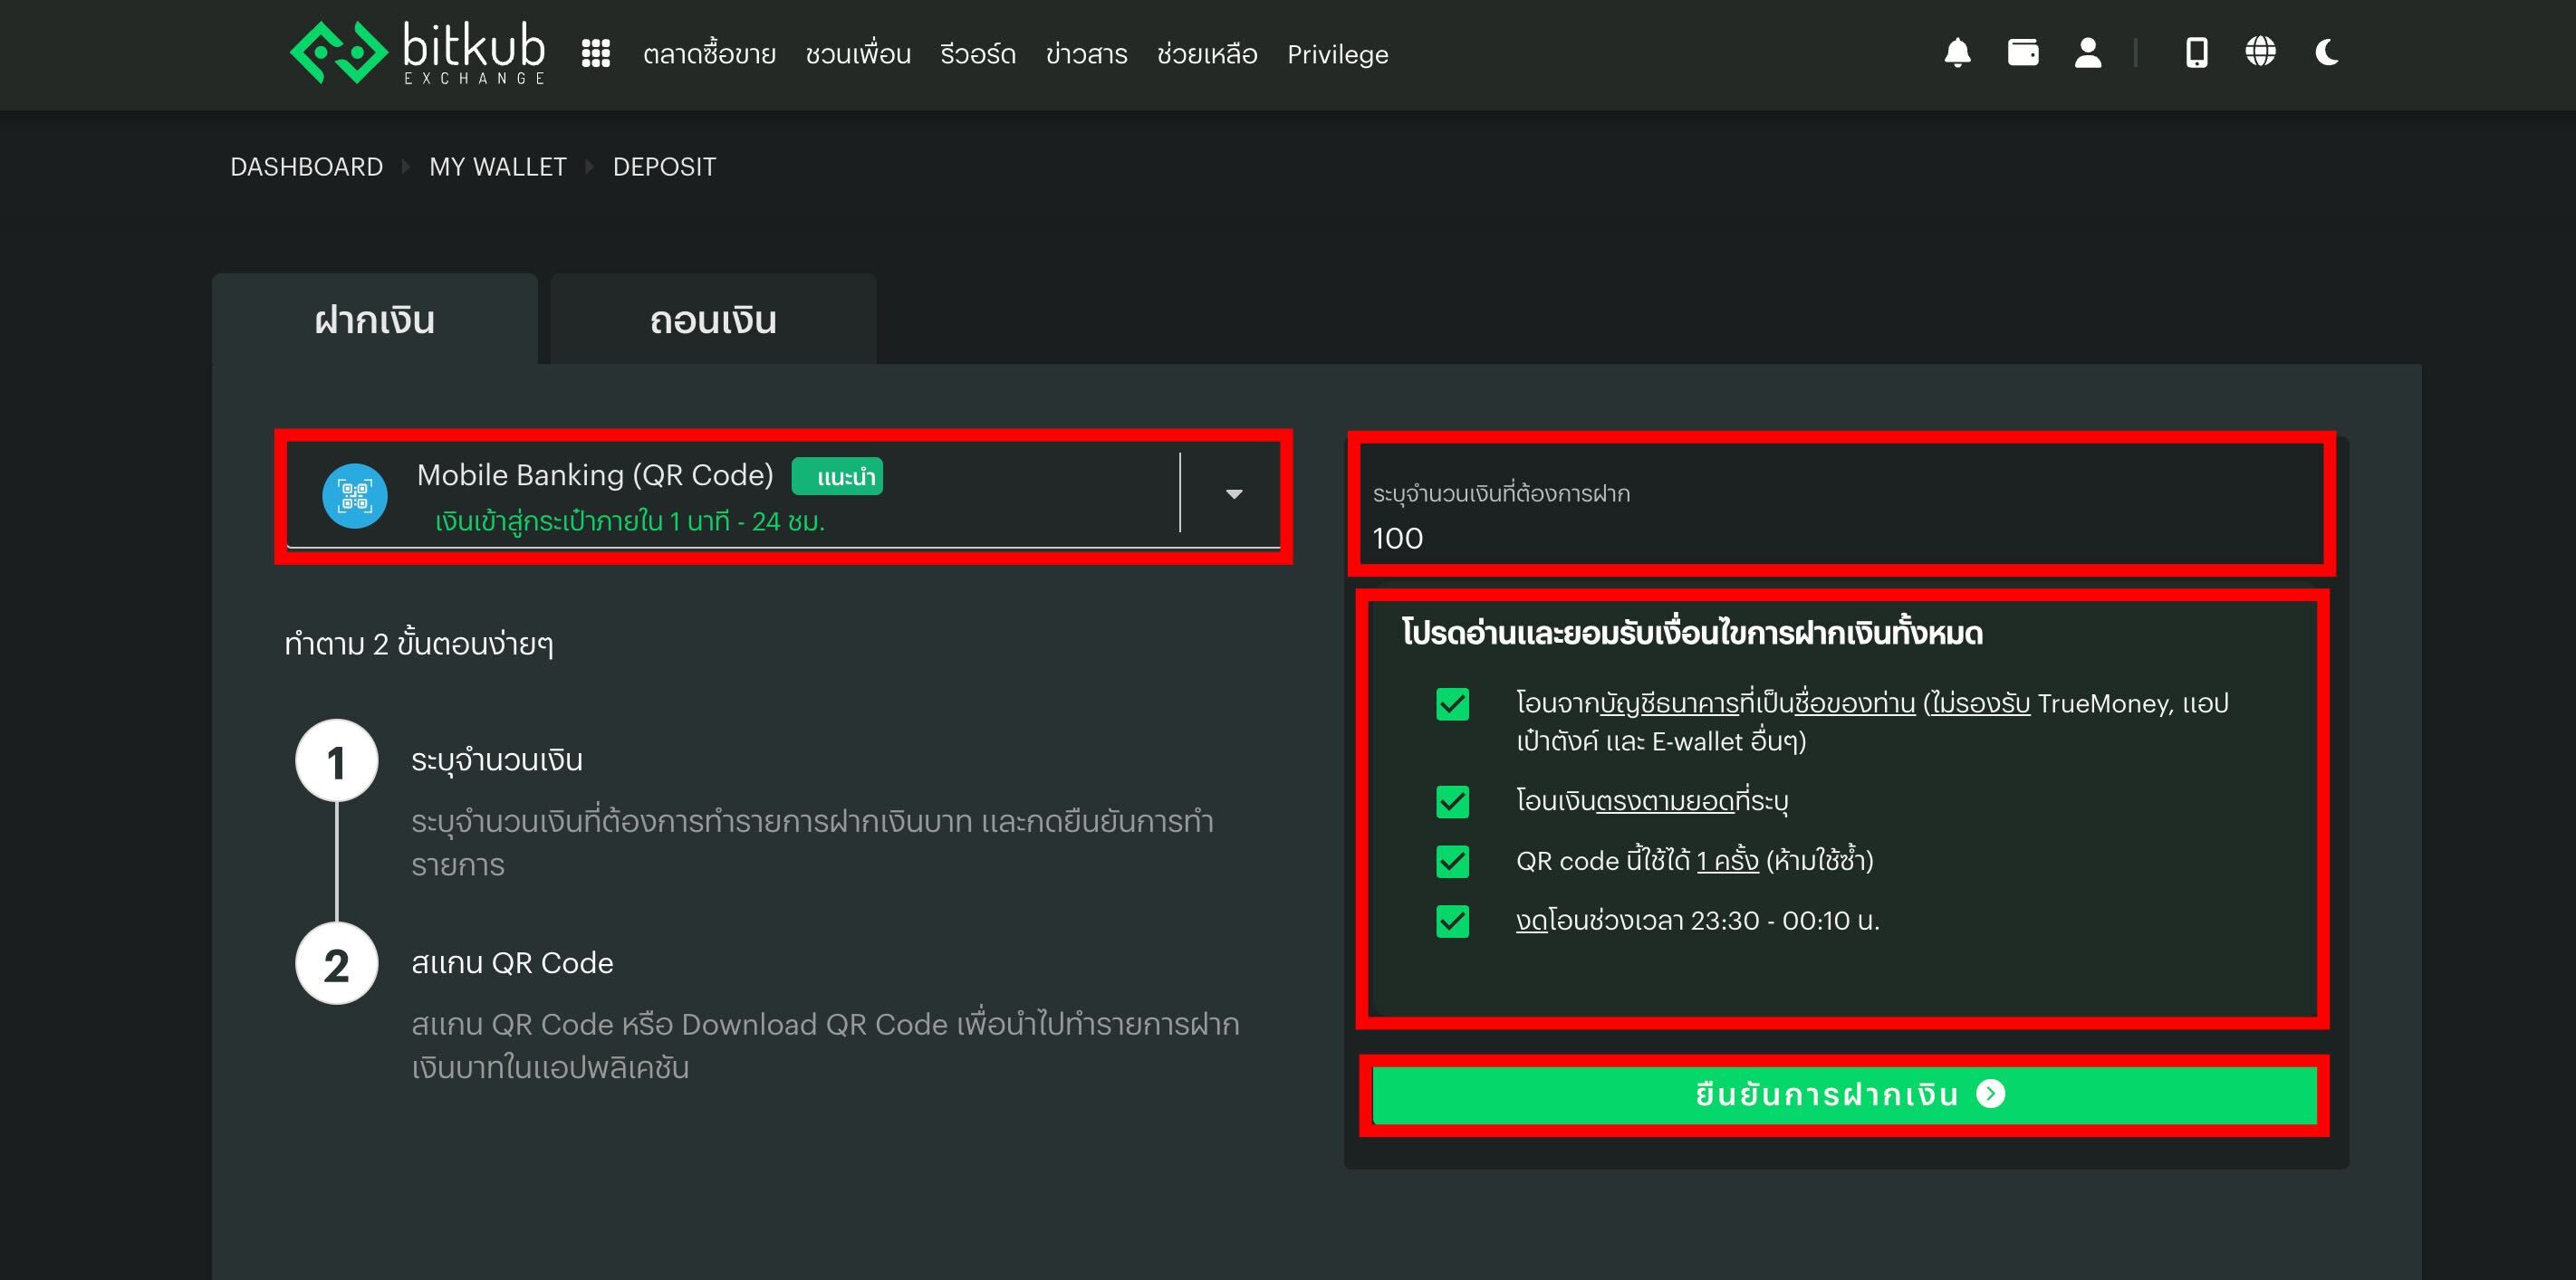Toggle the QR code single-use checkbox

pyautogui.click(x=1452, y=861)
